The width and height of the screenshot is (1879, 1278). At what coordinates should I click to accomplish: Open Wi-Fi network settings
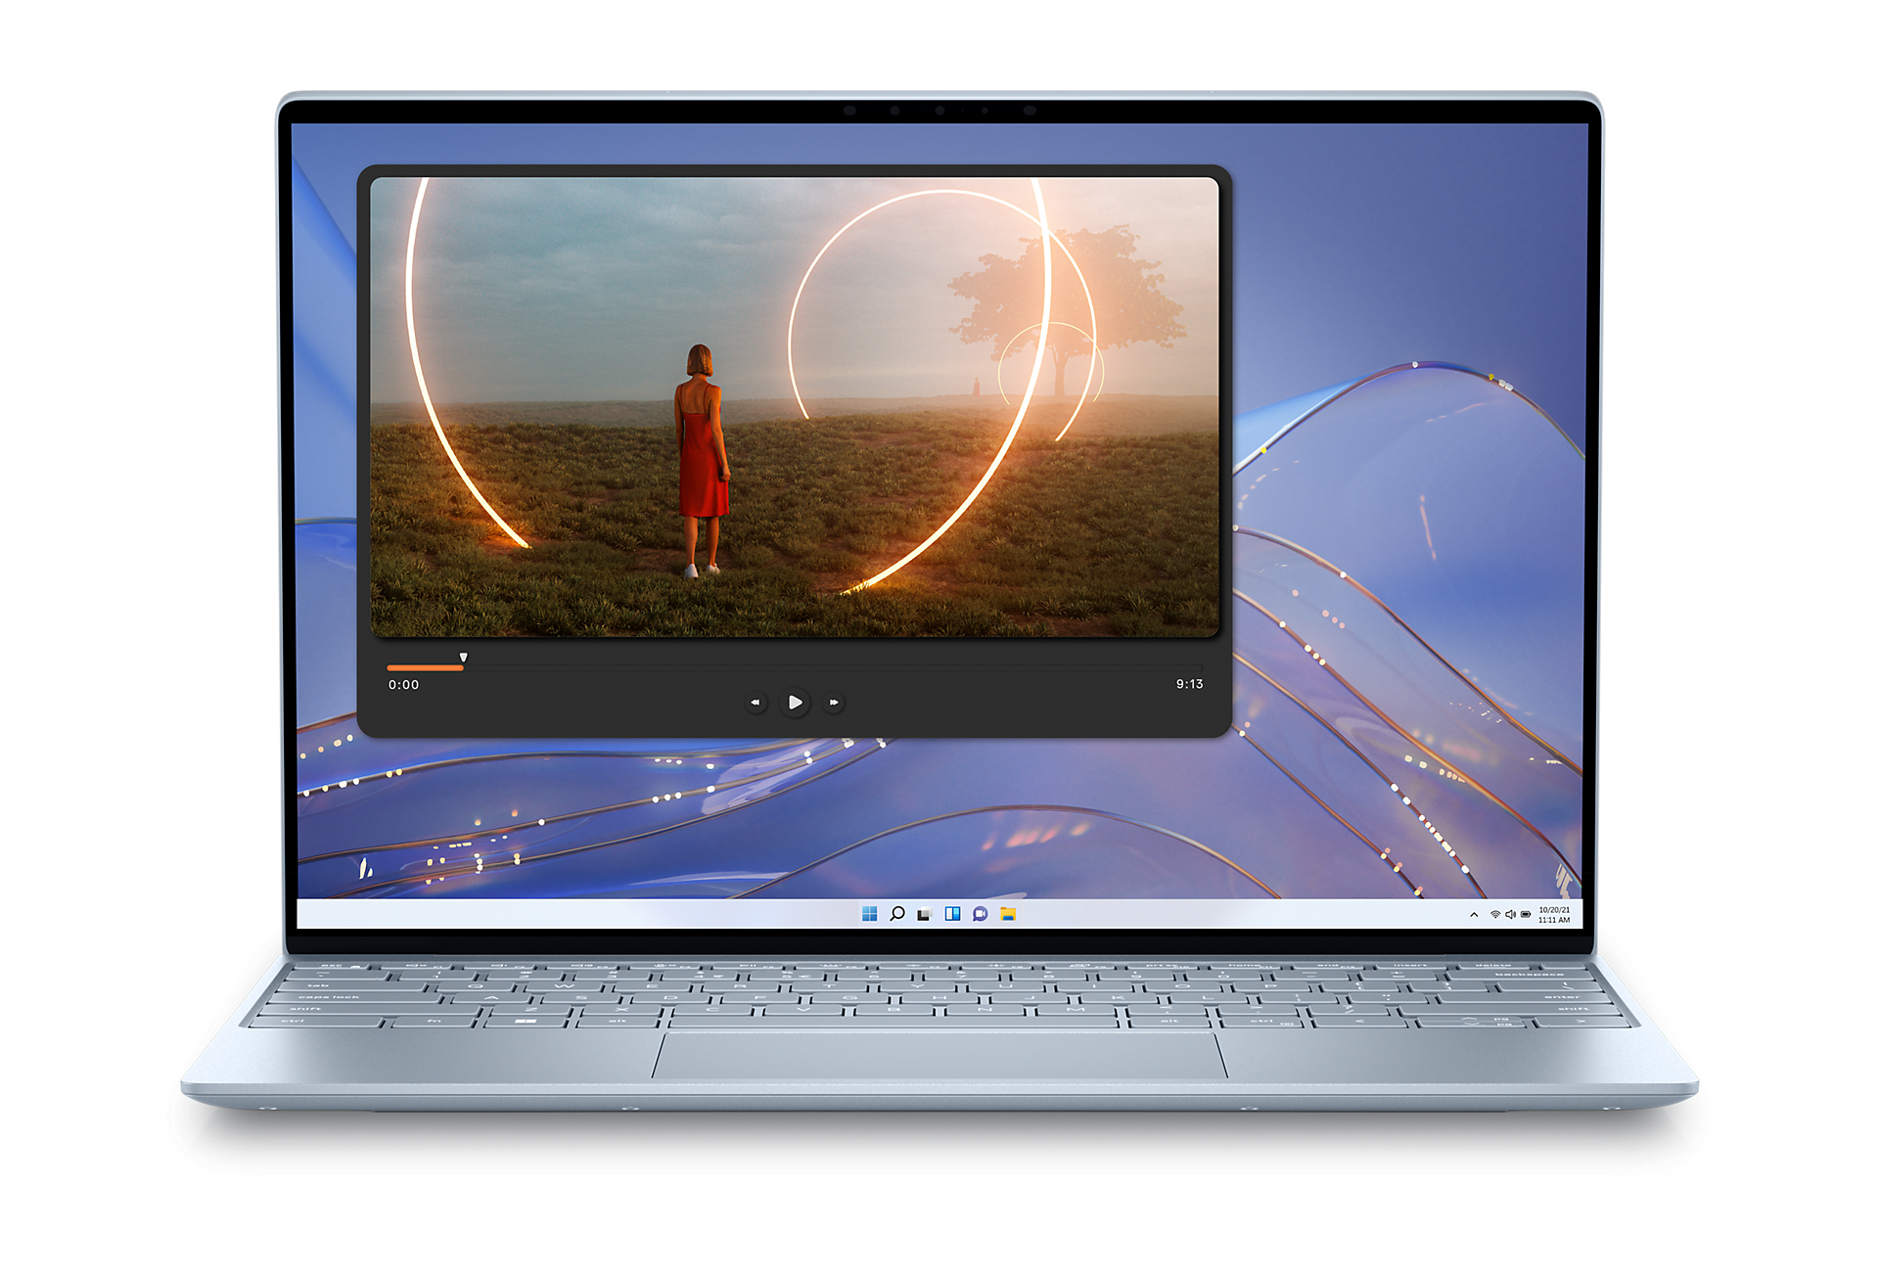click(x=1495, y=914)
